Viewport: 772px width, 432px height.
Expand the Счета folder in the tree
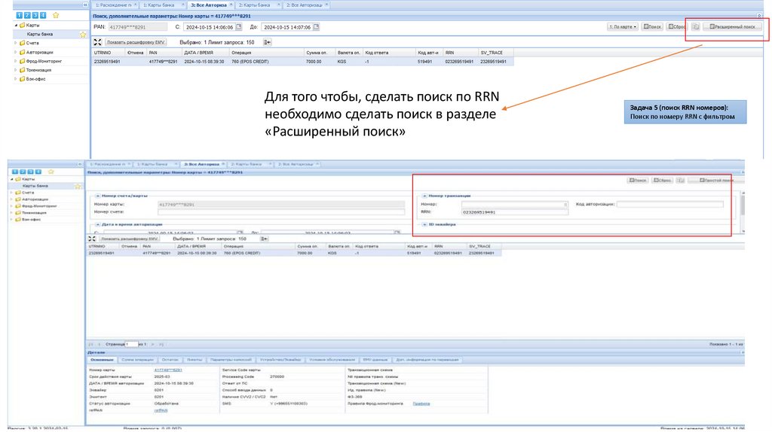point(15,43)
